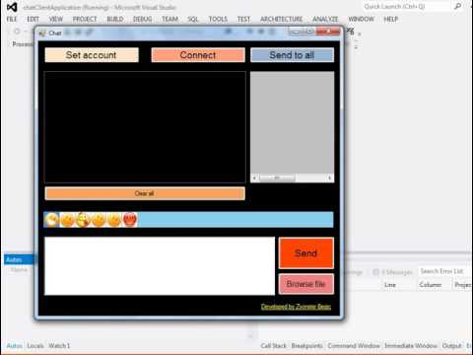The height and width of the screenshot is (355, 473).
Task: Choose the third emoticon with the raised hand
Action: point(83,220)
